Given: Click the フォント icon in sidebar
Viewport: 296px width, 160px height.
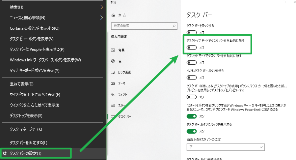Looking at the screenshot, I should pos(113,94).
